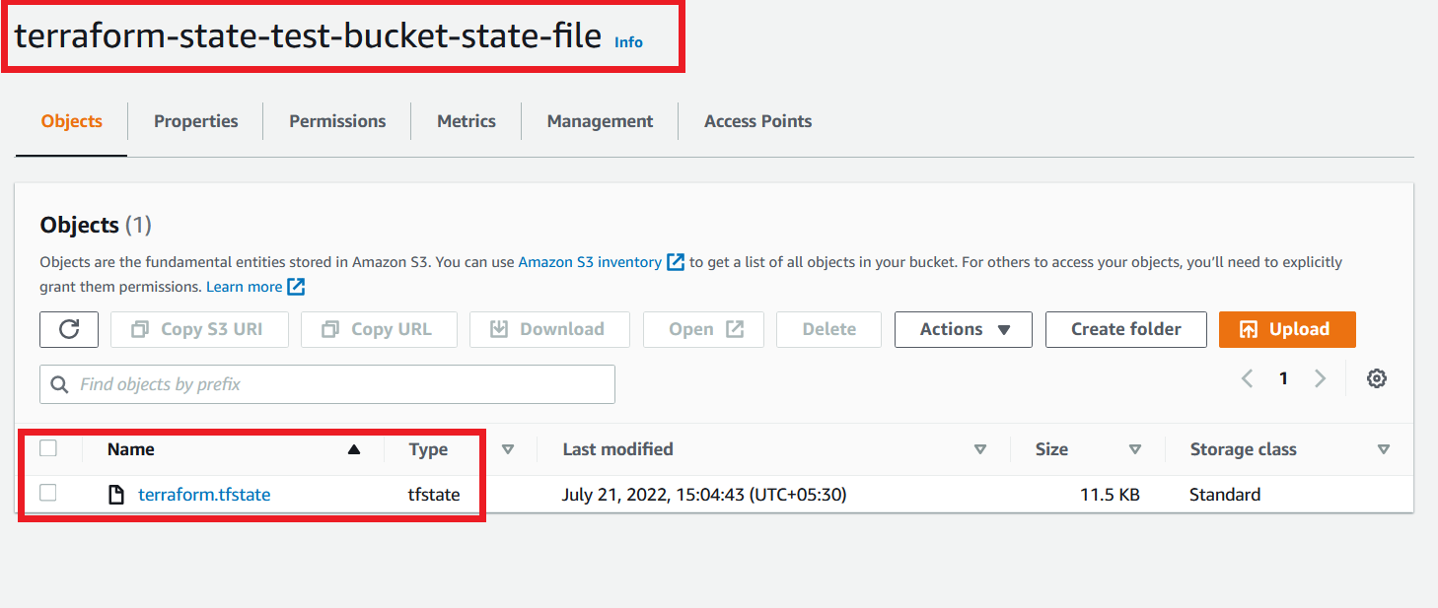Click the 11.5 KB size value
This screenshot has width=1438, height=608.
click(x=1110, y=495)
